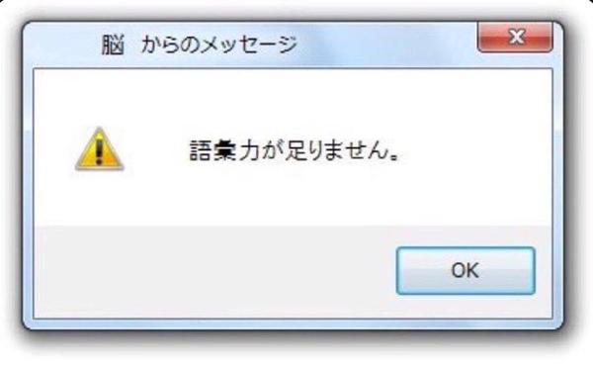Click the empty title bar area beside the title

385,45
